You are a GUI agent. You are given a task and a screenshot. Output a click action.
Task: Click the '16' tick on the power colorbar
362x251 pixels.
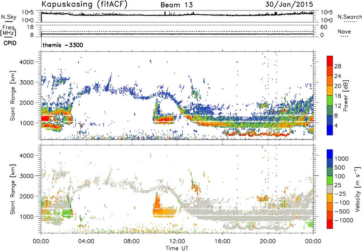pyautogui.click(x=338, y=96)
